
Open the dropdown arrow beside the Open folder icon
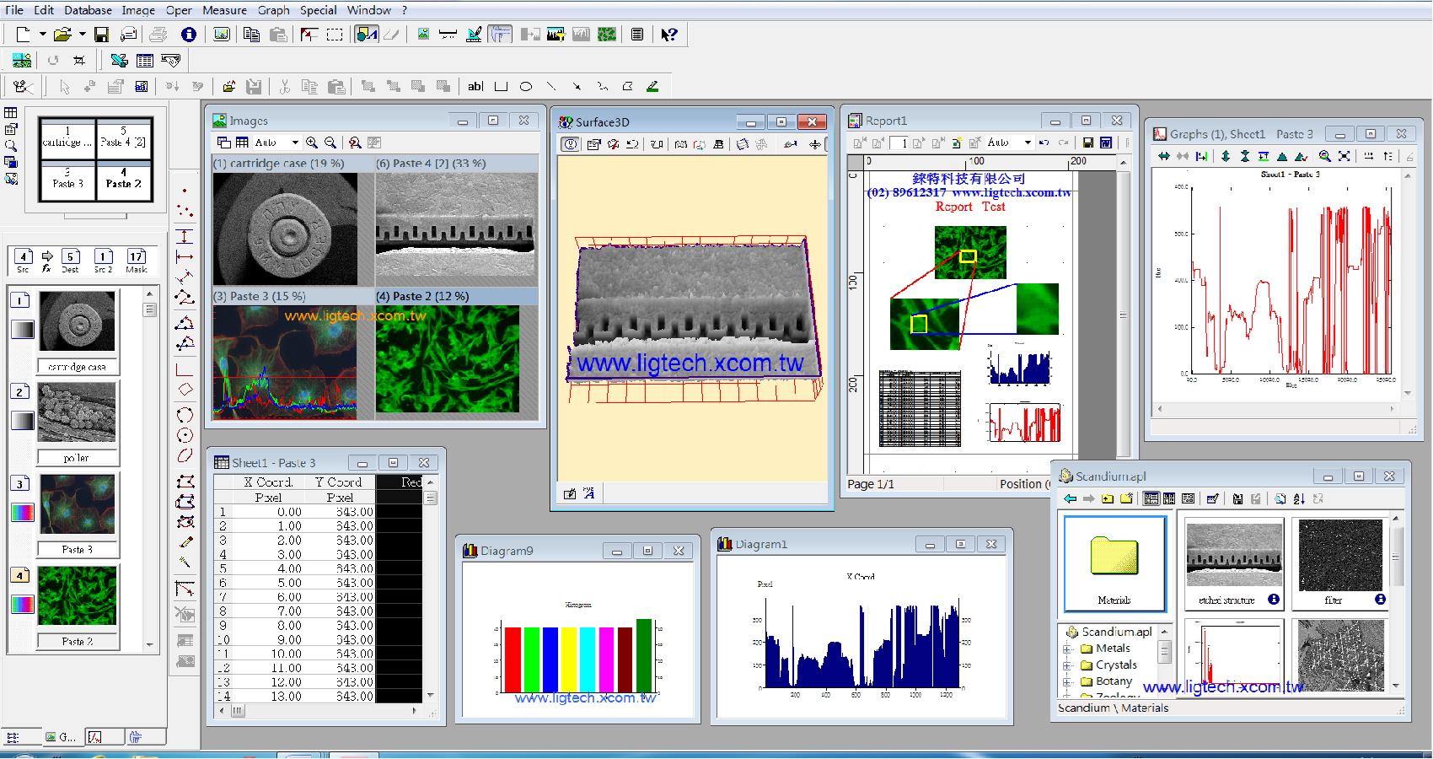(82, 35)
